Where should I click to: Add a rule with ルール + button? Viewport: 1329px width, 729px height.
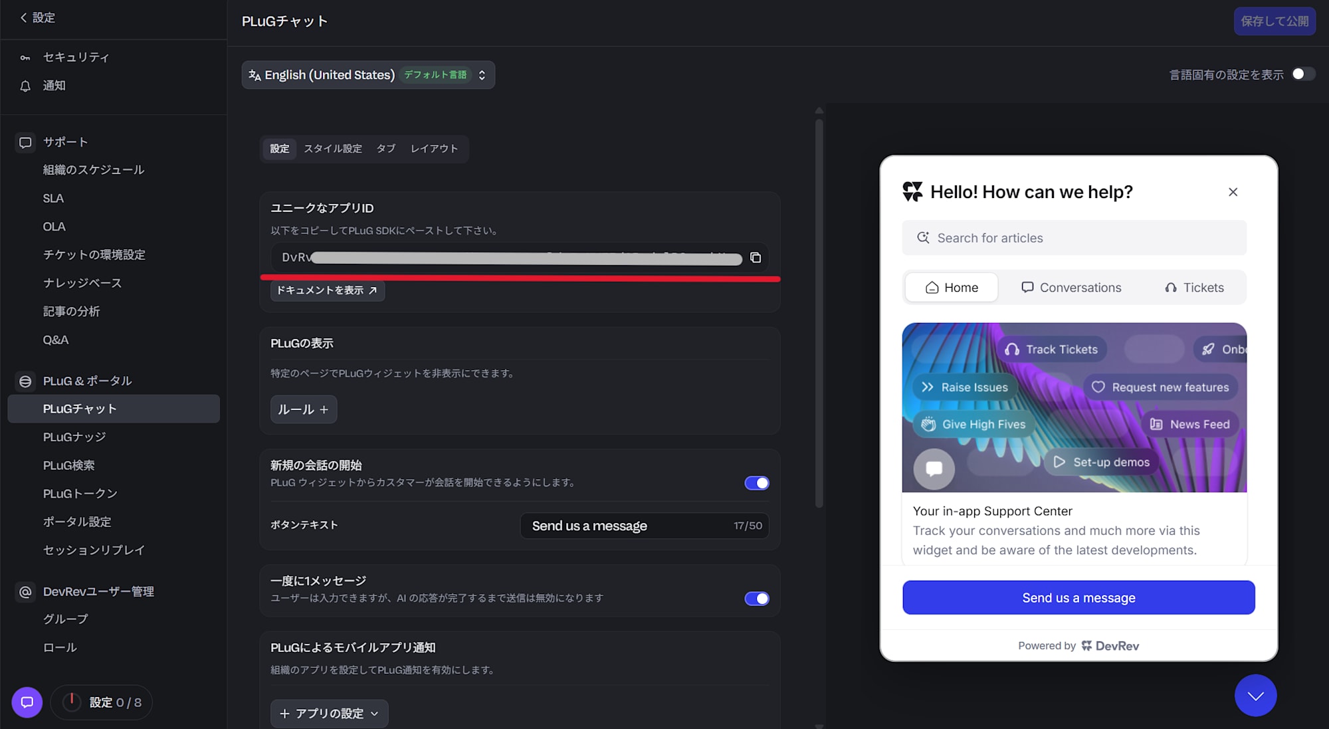pos(304,409)
